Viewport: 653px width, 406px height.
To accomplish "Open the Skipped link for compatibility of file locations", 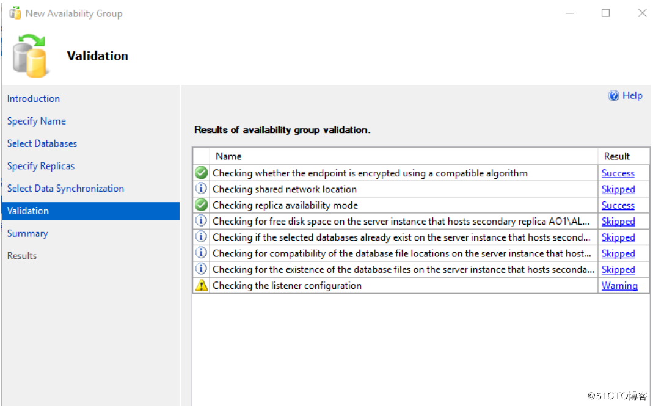I will [618, 253].
